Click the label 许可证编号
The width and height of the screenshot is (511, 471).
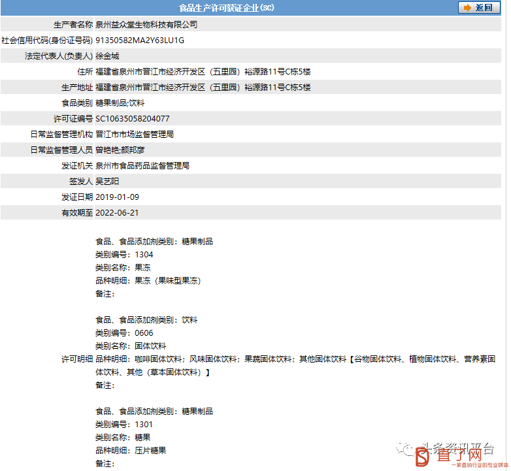point(73,118)
